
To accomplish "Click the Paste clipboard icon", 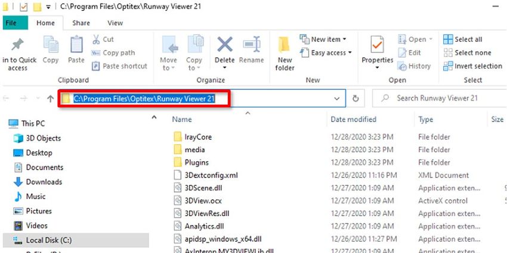I will click(x=76, y=45).
